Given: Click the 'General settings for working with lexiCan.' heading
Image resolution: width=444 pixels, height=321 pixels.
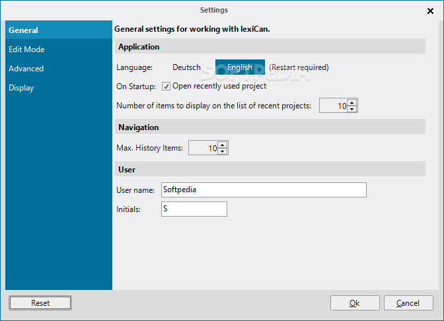Looking at the screenshot, I should [192, 29].
